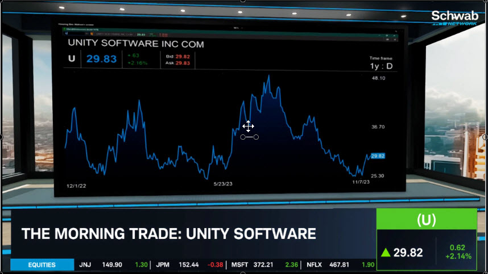
Task: Click the JPM ticker symbol
Action: coord(163,265)
